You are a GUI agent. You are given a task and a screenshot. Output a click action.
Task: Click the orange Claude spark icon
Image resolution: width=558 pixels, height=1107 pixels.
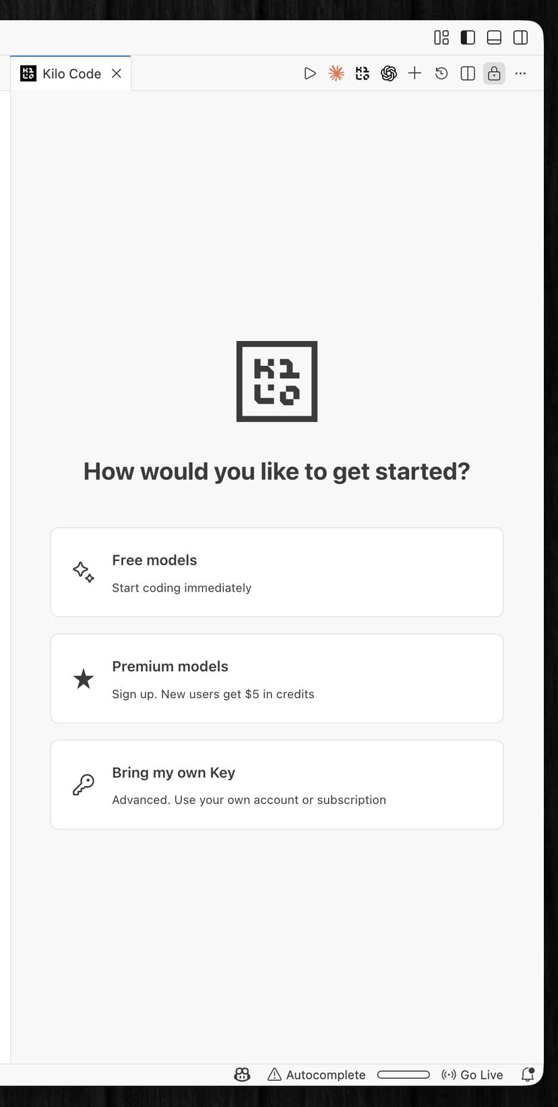coord(336,73)
